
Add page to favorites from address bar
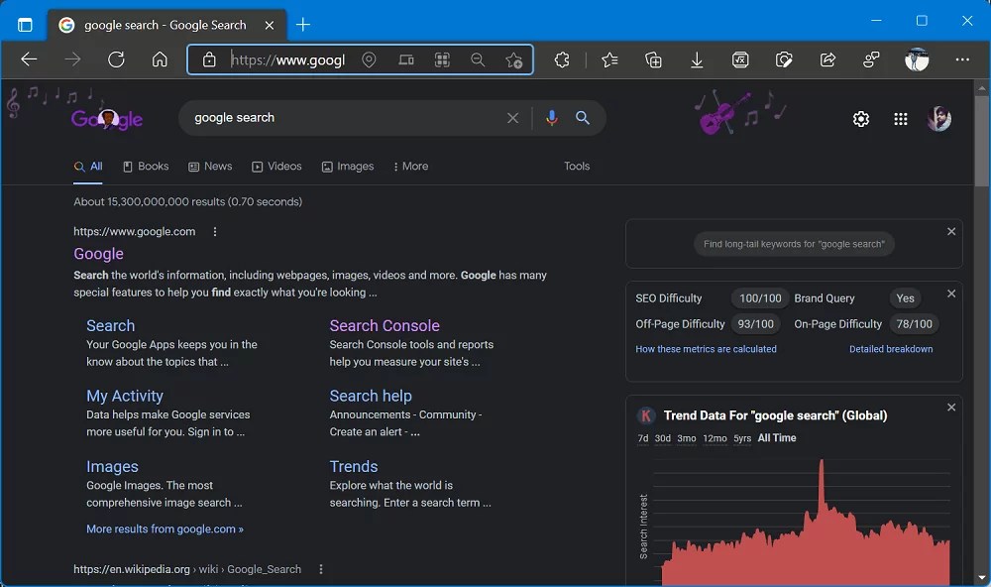514,59
